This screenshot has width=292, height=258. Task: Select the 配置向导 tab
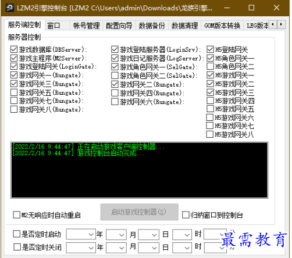click(x=119, y=26)
